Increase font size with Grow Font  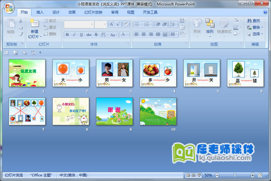(x=112, y=24)
